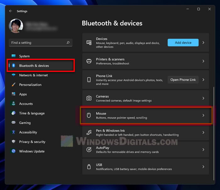Click the Windows Update sync icon

pyautogui.click(x=14, y=151)
